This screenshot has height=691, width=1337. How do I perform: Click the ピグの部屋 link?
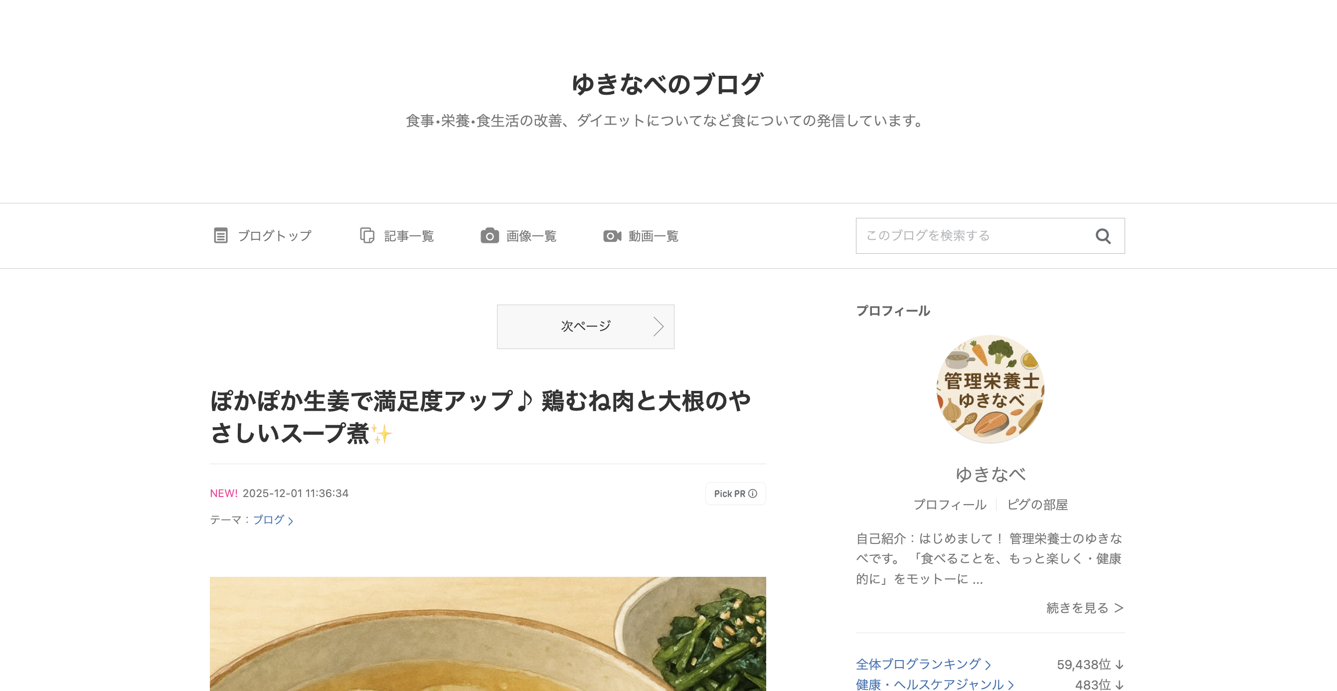pos(1037,505)
